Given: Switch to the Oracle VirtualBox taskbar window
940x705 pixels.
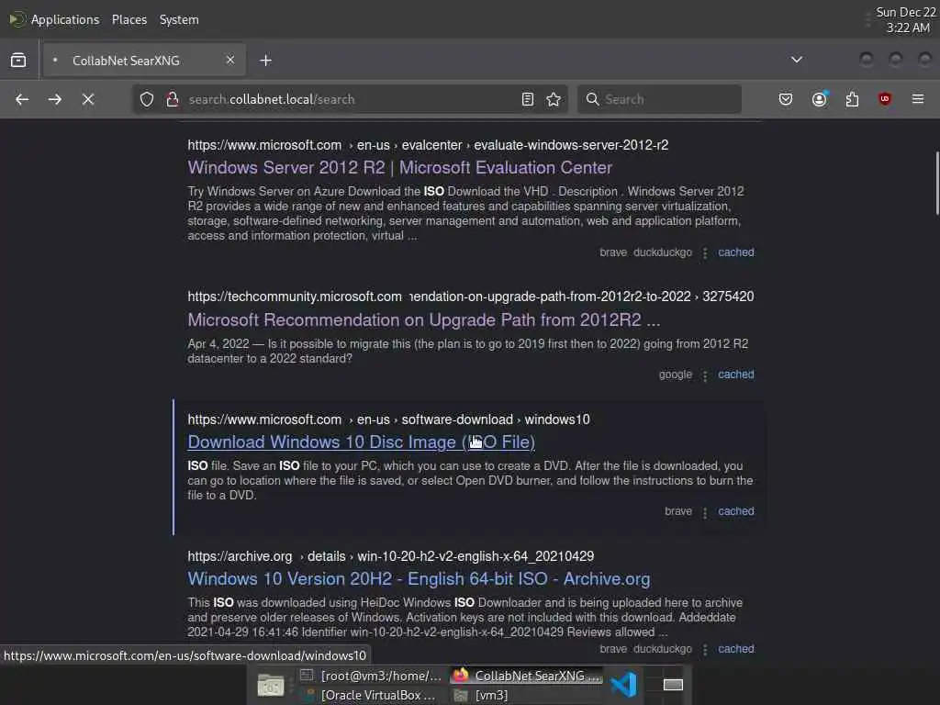Looking at the screenshot, I should tap(372, 696).
